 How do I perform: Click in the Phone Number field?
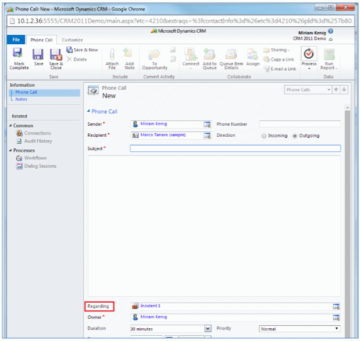(x=300, y=124)
